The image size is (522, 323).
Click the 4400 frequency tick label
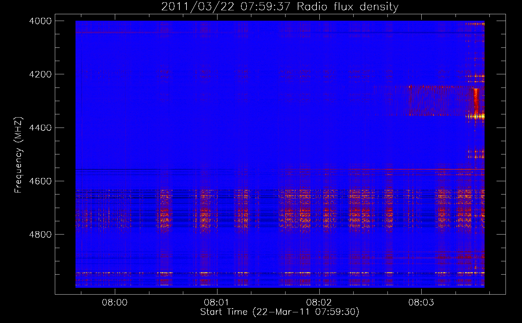[40, 128]
